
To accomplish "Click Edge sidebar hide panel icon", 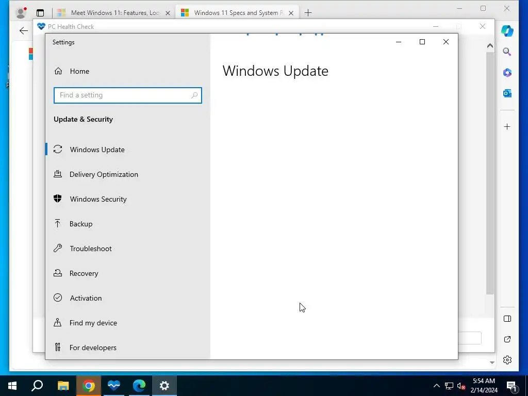I will point(507,319).
